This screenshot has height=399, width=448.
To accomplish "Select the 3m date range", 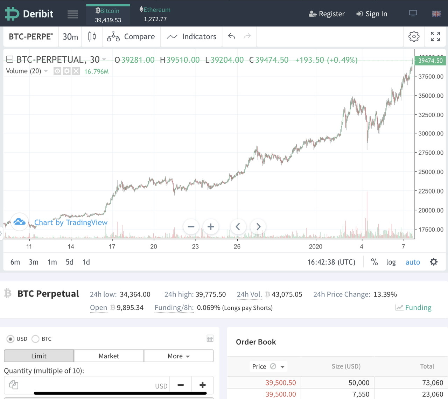I will 34,262.
